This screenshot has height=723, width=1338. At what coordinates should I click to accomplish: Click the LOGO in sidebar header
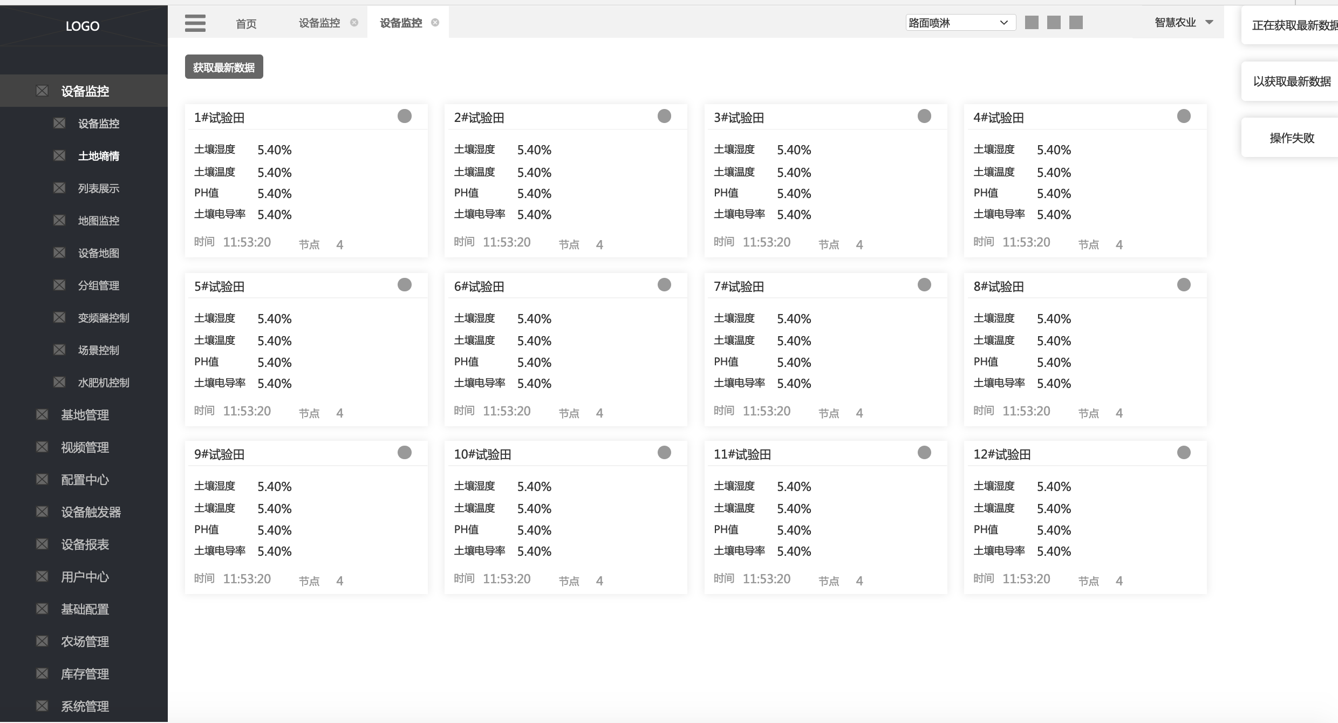[x=83, y=26]
